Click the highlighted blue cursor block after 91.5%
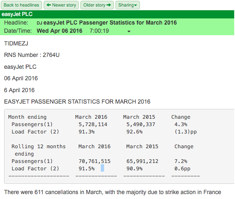235x199 pixels. pyautogui.click(x=102, y=168)
